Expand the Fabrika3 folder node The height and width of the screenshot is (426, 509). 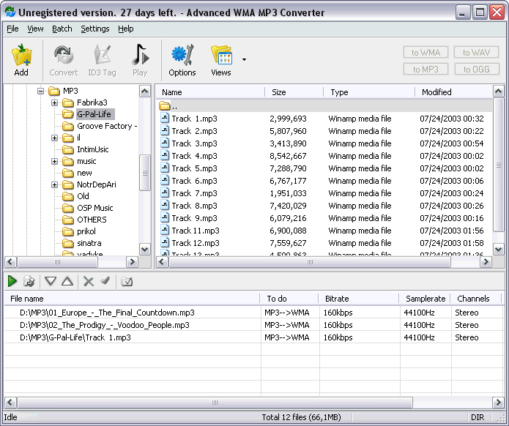click(x=54, y=103)
